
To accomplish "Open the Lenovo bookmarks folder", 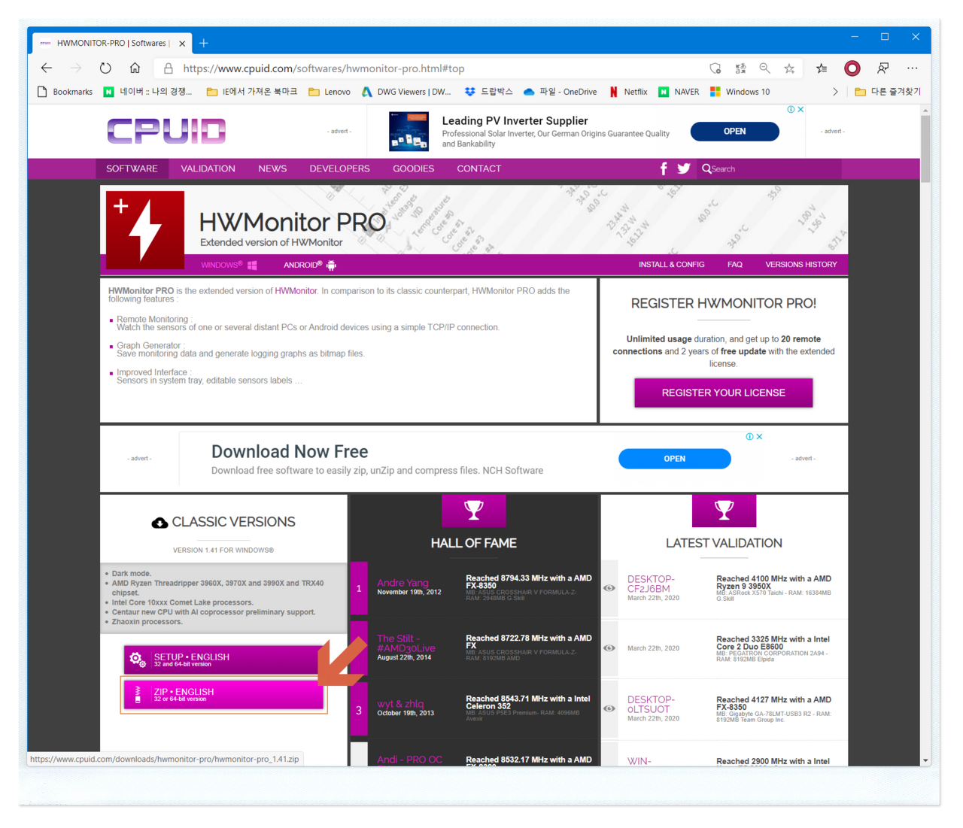I will click(x=330, y=92).
